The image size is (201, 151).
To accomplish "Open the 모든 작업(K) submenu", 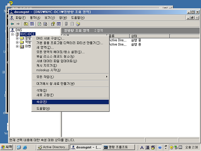I will (70, 77).
